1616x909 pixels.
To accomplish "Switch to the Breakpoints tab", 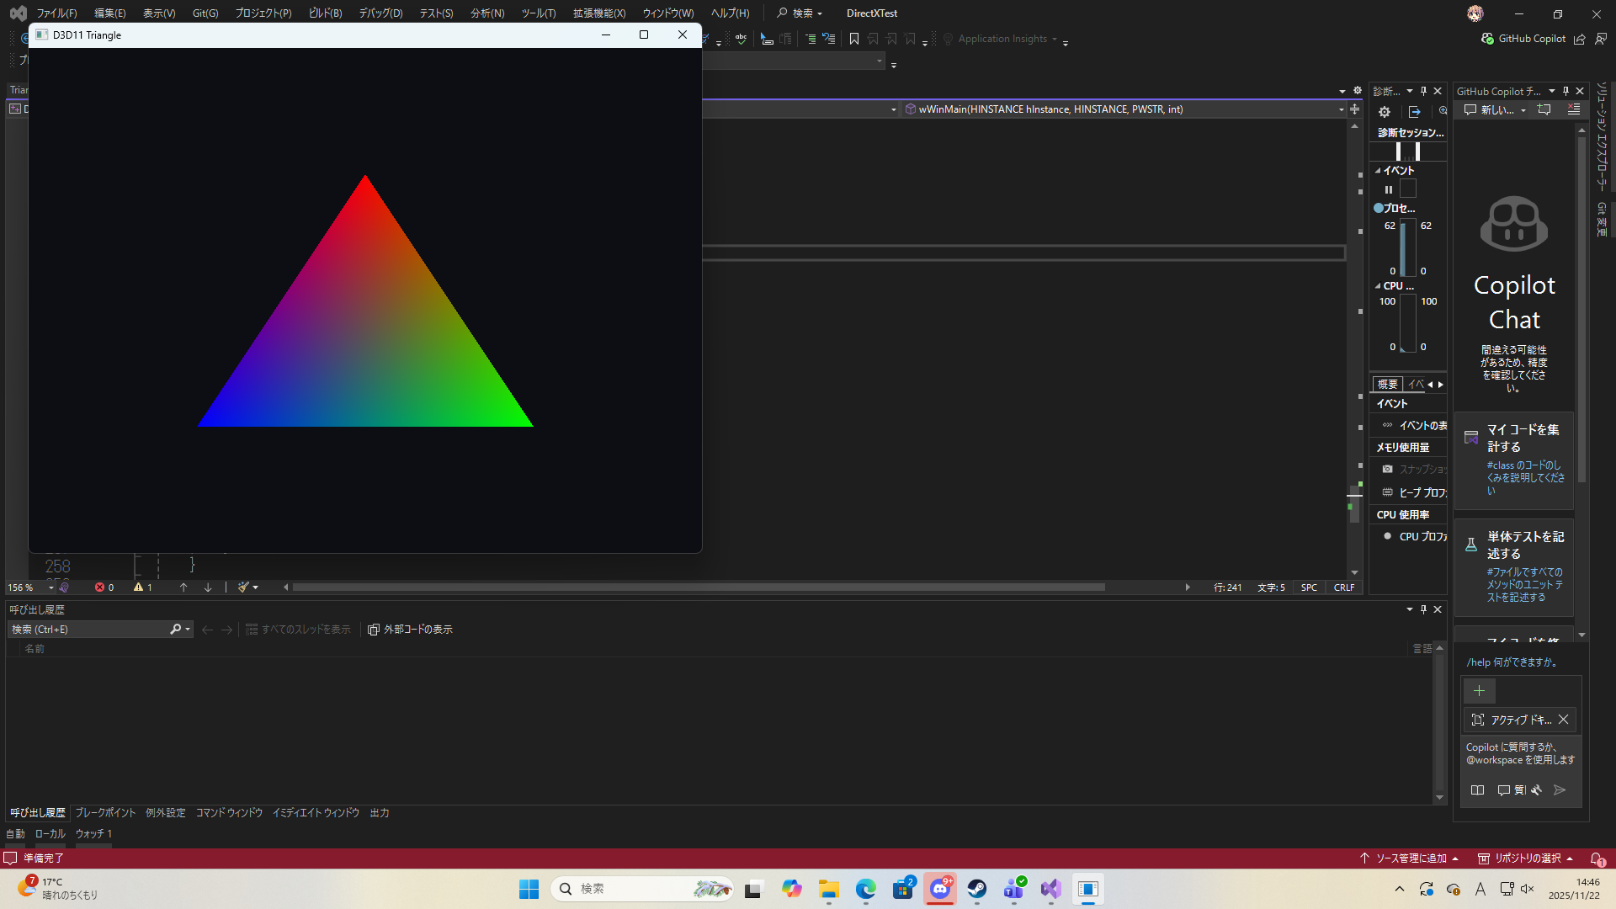I will [105, 812].
